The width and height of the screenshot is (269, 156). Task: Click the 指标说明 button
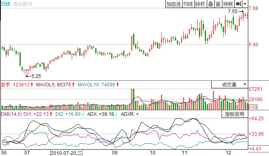[234, 114]
